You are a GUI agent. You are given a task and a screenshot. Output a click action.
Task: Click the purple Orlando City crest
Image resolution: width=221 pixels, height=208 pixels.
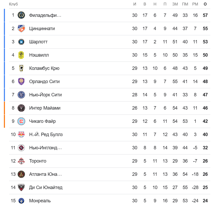tap(21, 82)
